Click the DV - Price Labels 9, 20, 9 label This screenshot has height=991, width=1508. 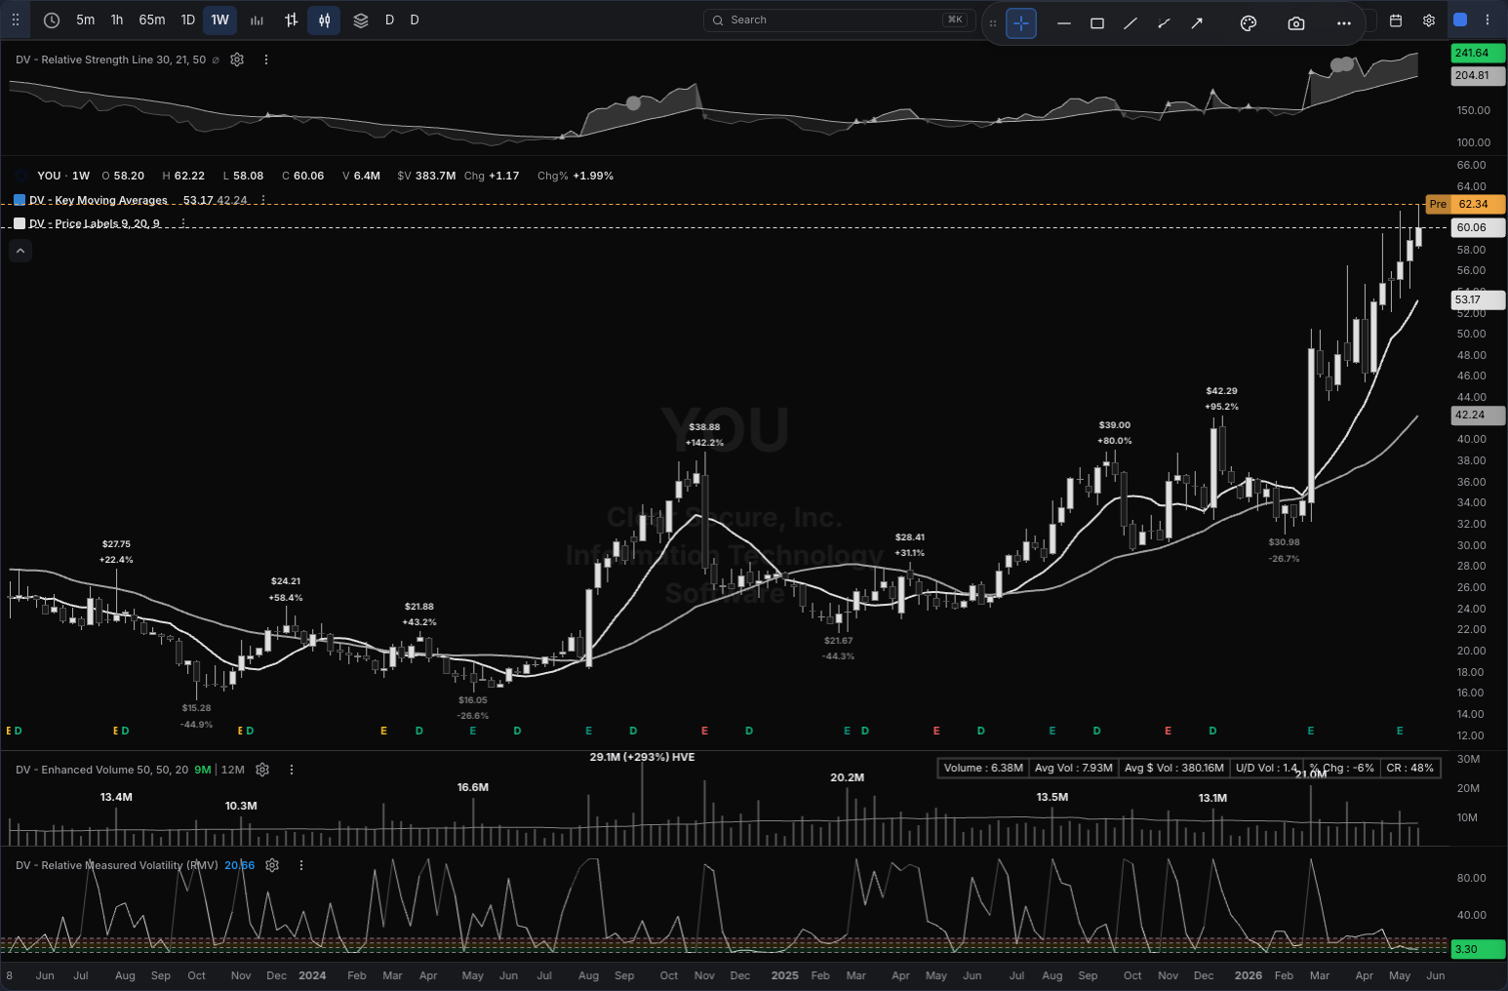click(95, 223)
